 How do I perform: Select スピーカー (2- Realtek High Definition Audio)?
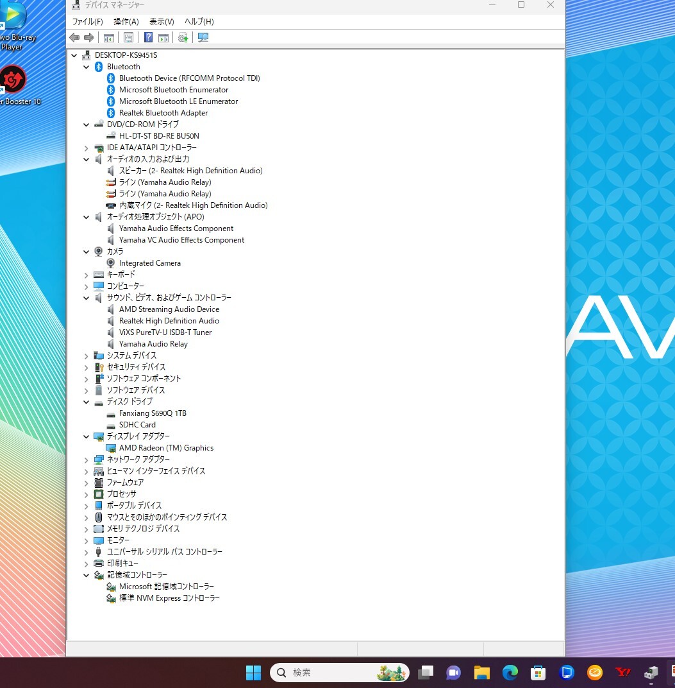click(x=190, y=171)
